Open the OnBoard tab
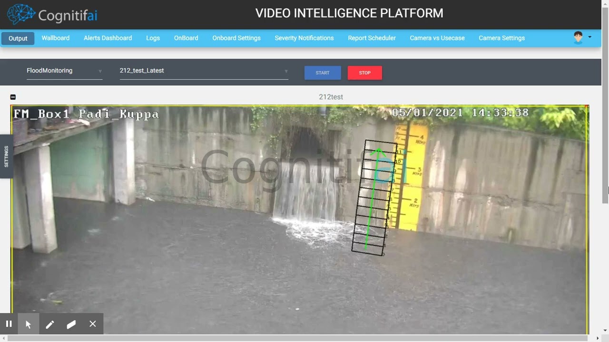Image resolution: width=609 pixels, height=342 pixels. tap(186, 38)
